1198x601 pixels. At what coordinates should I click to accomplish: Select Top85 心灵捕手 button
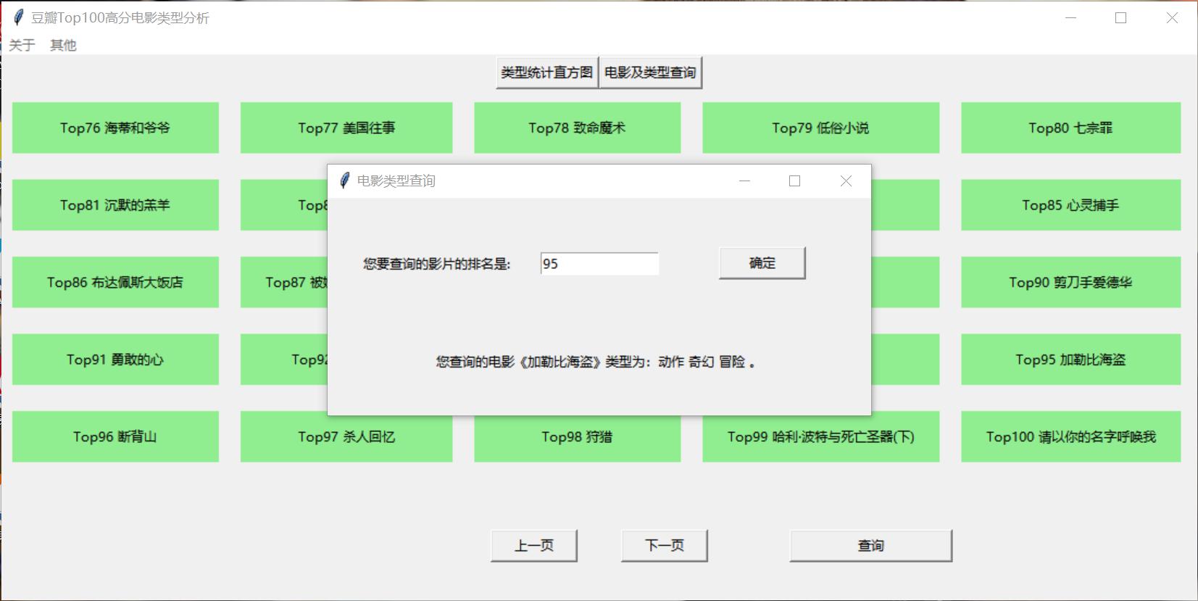point(1070,205)
